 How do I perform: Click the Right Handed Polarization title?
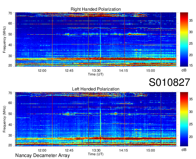[x=96, y=9]
